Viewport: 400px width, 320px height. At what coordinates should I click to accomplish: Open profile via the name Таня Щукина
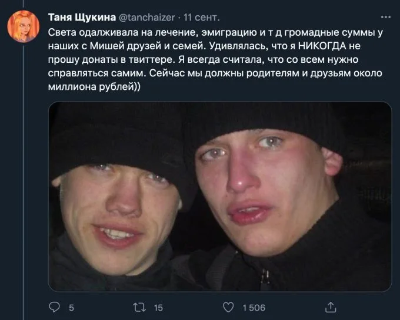point(82,17)
